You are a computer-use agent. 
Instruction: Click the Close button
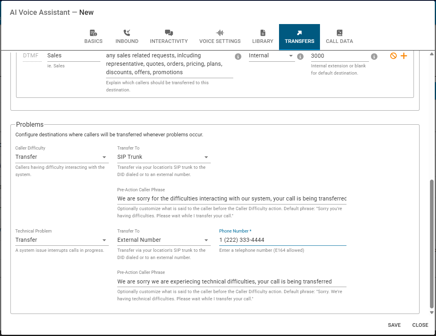[x=420, y=325]
